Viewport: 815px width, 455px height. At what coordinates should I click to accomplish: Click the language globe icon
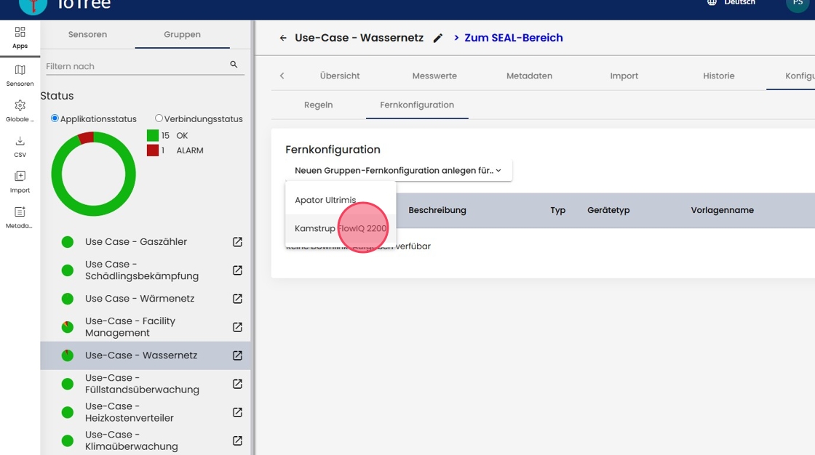coord(712,3)
